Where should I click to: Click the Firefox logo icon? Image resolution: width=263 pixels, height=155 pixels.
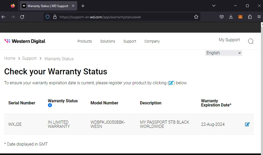tap(12, 6)
